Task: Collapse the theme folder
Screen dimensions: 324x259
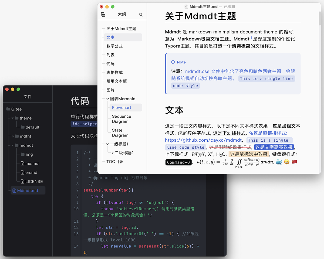Action: click(13, 118)
